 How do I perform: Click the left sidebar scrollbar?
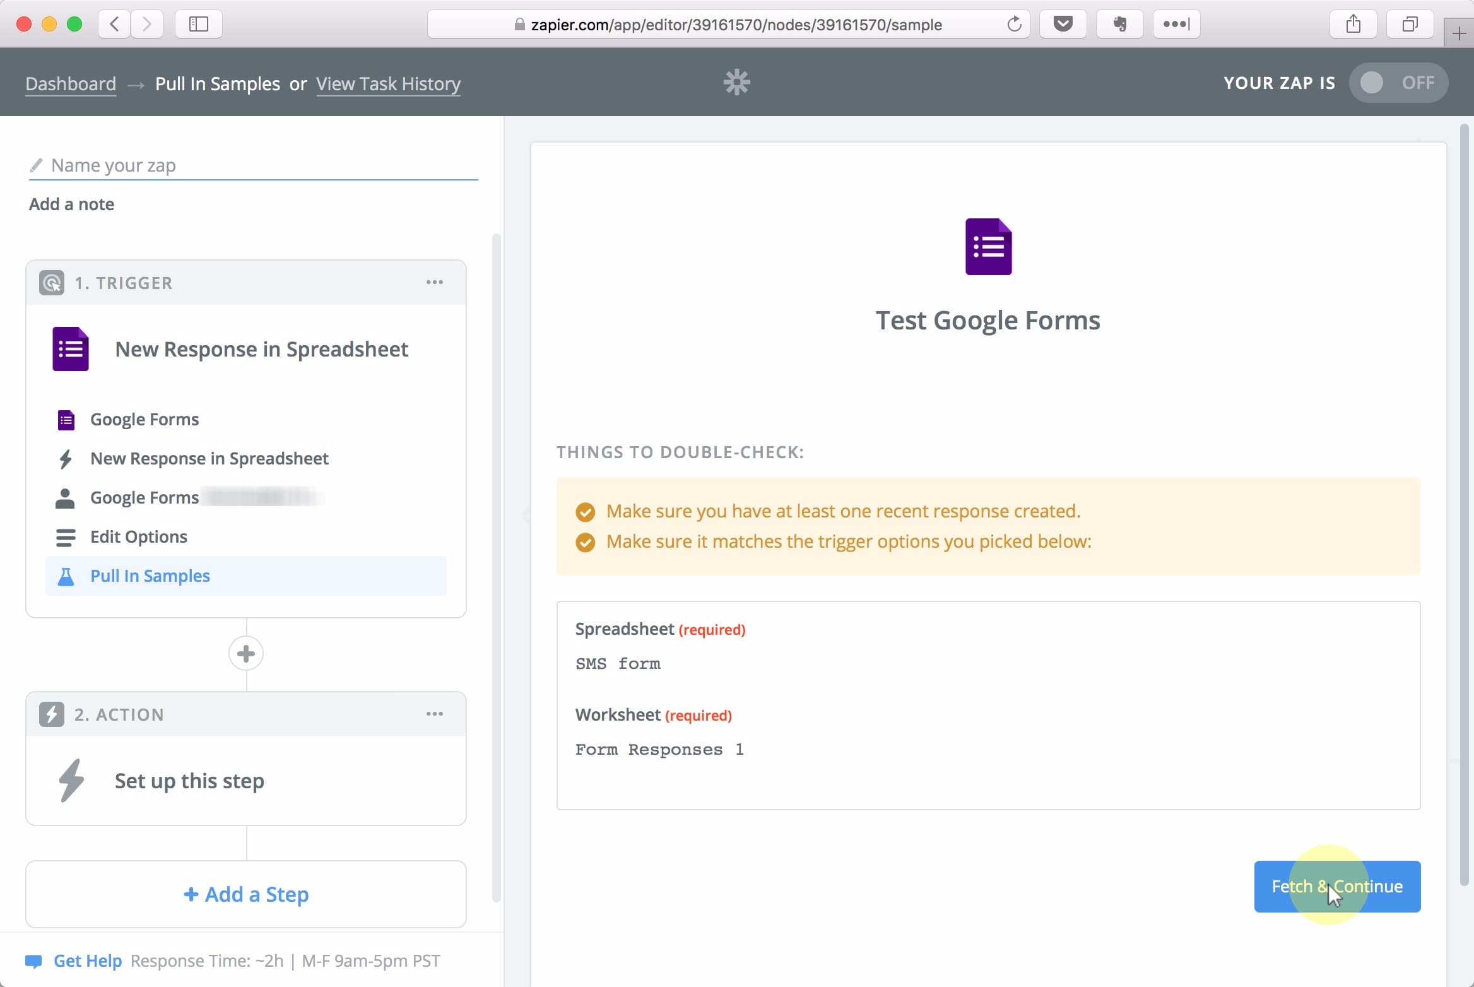click(497, 568)
